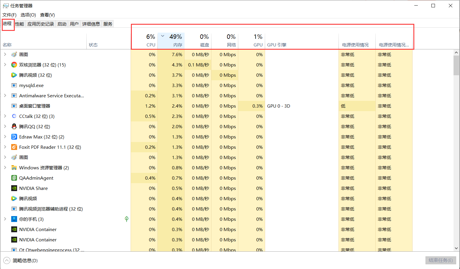The height and width of the screenshot is (269, 460).
Task: Expand the Foxit PDF Reader 11.1 group
Action: pyautogui.click(x=5, y=147)
